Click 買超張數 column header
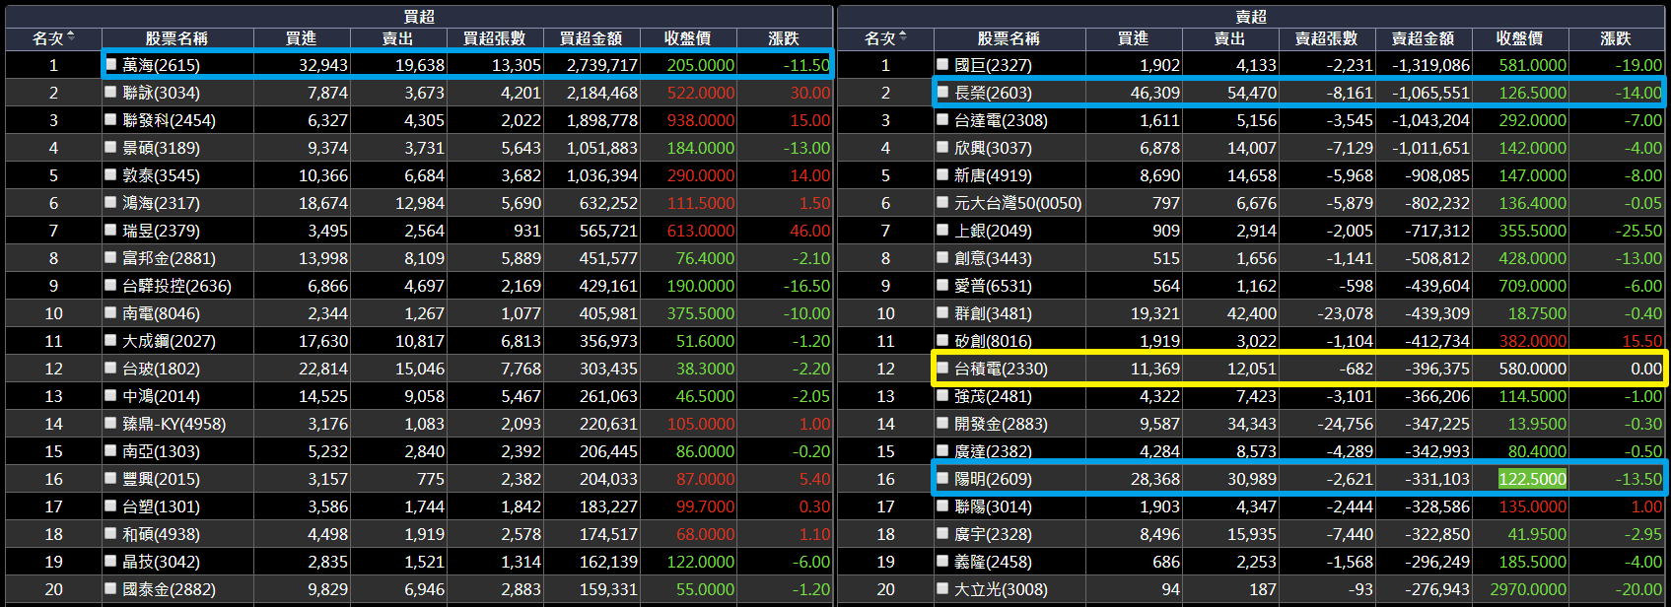 click(495, 38)
